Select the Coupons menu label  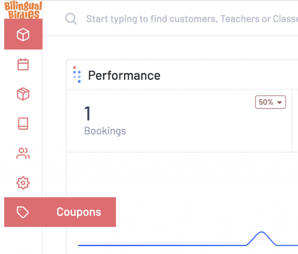pyautogui.click(x=79, y=212)
